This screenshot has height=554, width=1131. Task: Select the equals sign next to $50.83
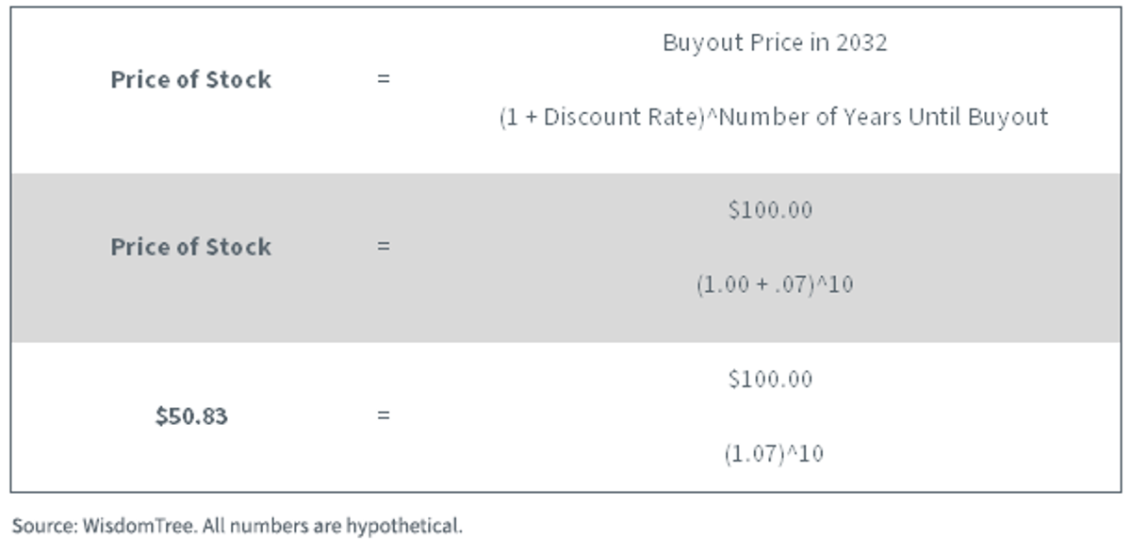point(383,415)
